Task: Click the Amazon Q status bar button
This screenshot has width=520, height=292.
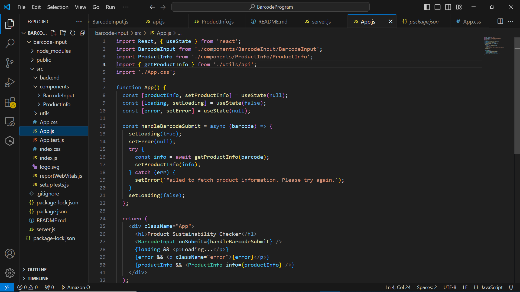Action: (x=76, y=287)
